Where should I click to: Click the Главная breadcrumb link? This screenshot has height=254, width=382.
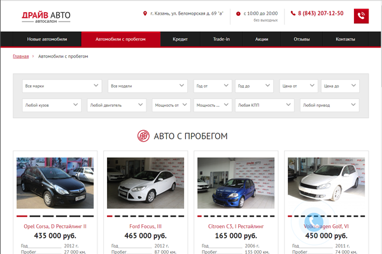(20, 57)
